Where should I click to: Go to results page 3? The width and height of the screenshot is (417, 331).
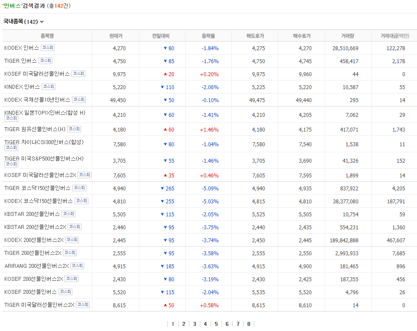[195, 324]
